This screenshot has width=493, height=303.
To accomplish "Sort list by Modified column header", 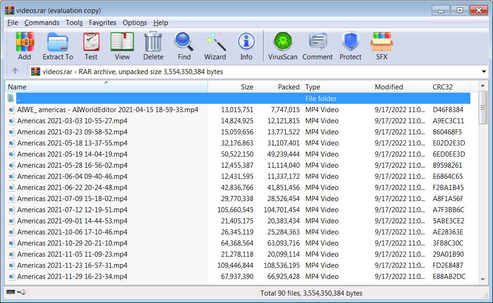I will (400, 87).
